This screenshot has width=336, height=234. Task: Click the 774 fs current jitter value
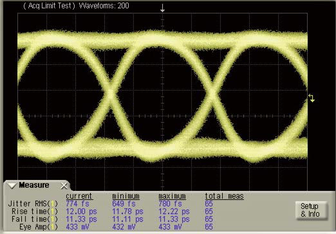coord(77,204)
